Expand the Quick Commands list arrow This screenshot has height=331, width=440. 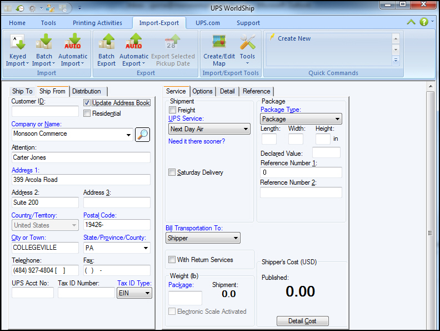pyautogui.click(x=396, y=61)
